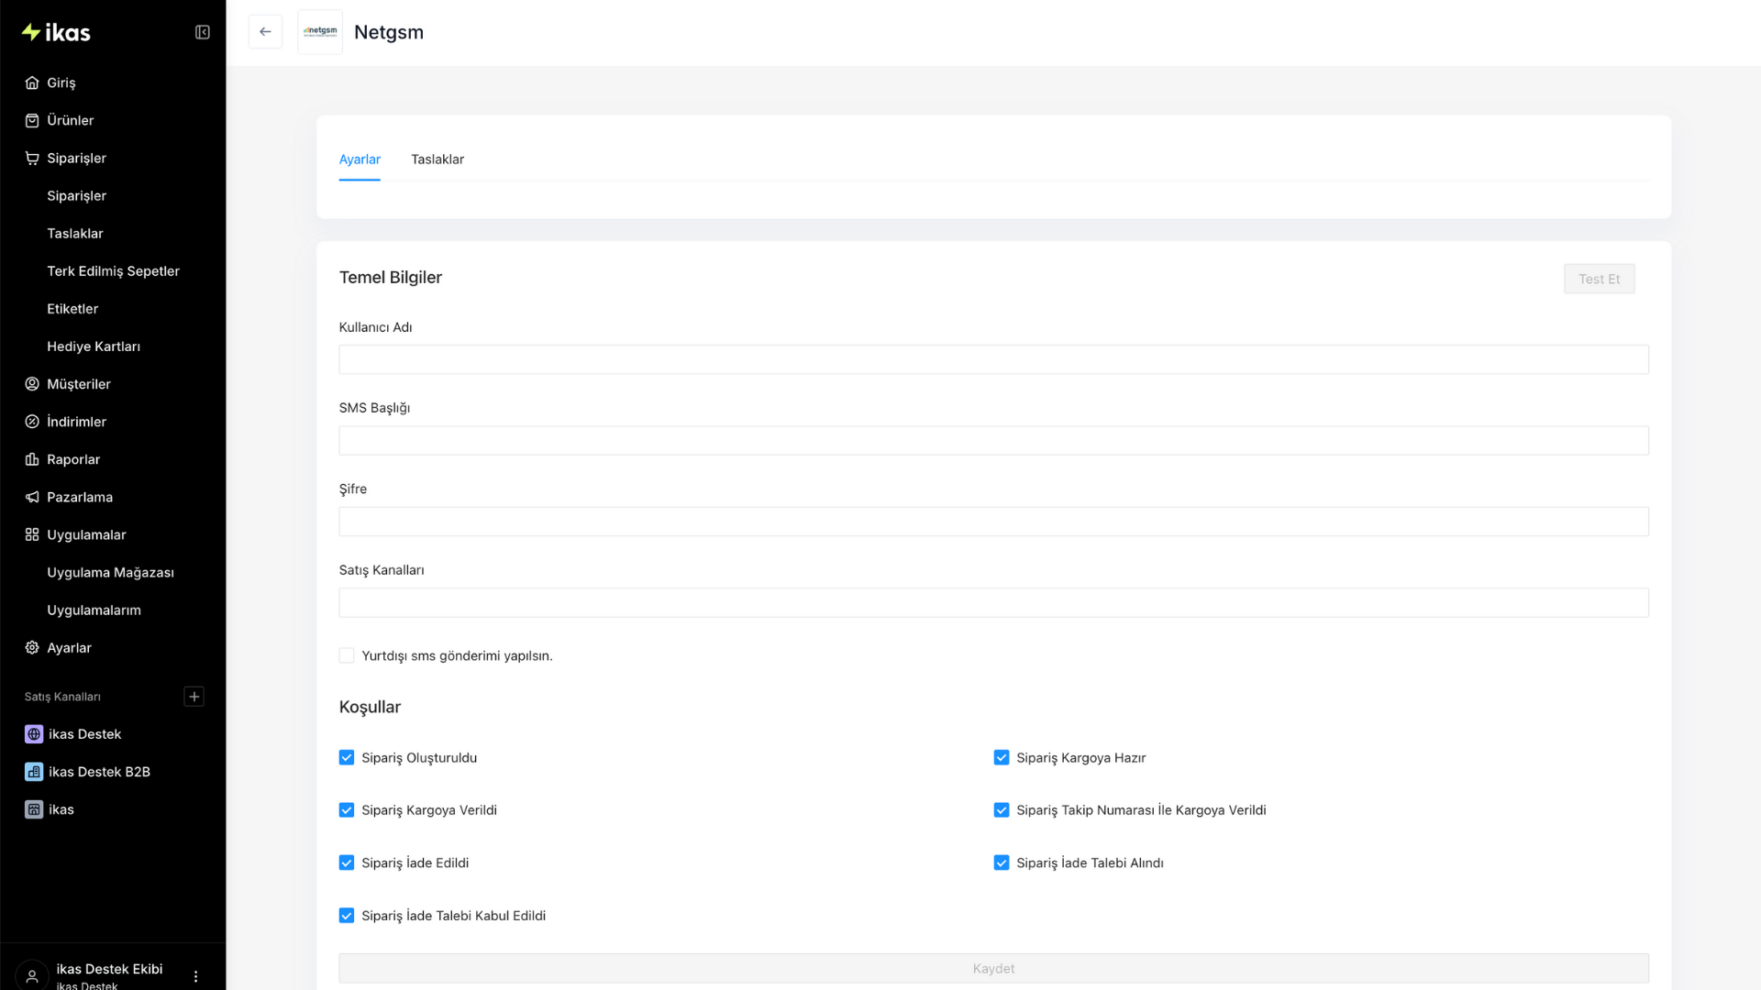
Task: Open the Giriş home icon
Action: coord(32,82)
